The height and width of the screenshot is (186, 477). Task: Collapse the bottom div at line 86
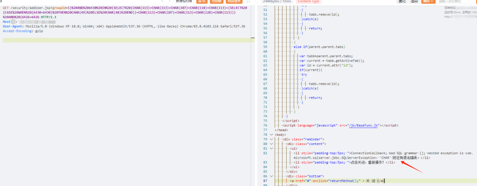click(x=271, y=176)
